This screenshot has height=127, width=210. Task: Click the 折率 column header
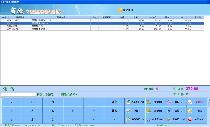[167, 17]
